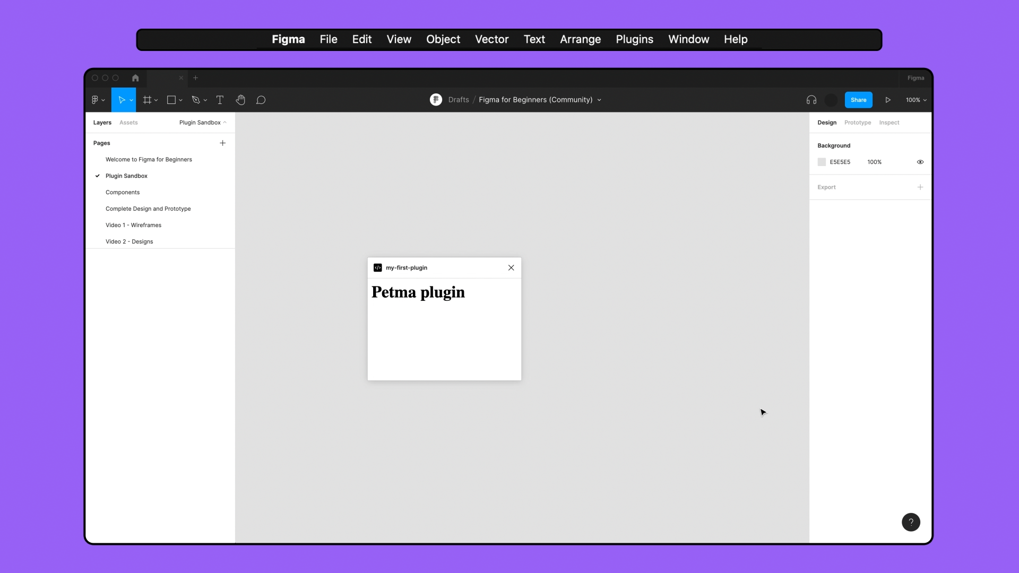
Task: Collapse the Plugin Sandbox pages dropdown
Action: coord(203,123)
